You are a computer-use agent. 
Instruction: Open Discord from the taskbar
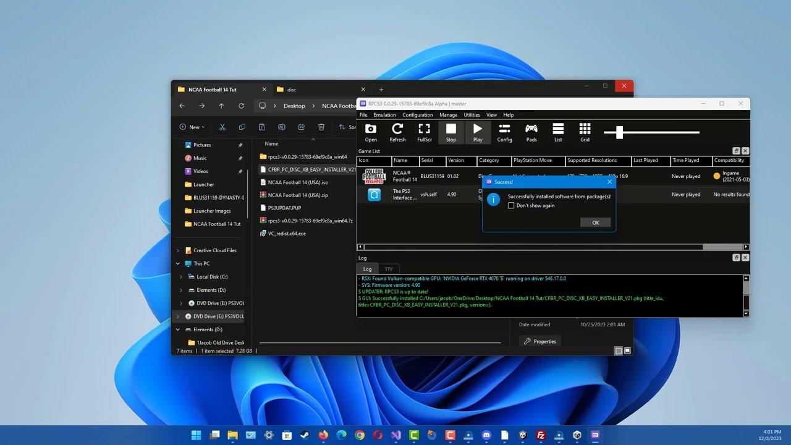click(x=486, y=435)
